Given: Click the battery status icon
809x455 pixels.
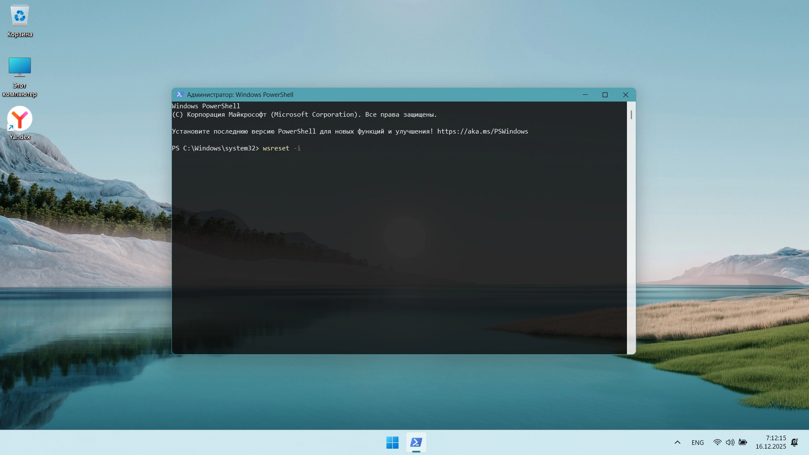Looking at the screenshot, I should click(x=743, y=442).
